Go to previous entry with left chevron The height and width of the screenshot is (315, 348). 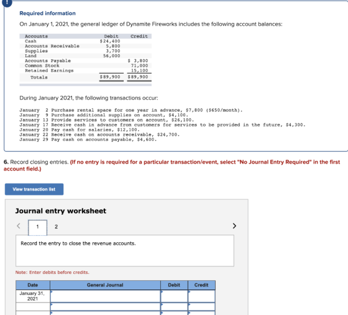tap(19, 226)
